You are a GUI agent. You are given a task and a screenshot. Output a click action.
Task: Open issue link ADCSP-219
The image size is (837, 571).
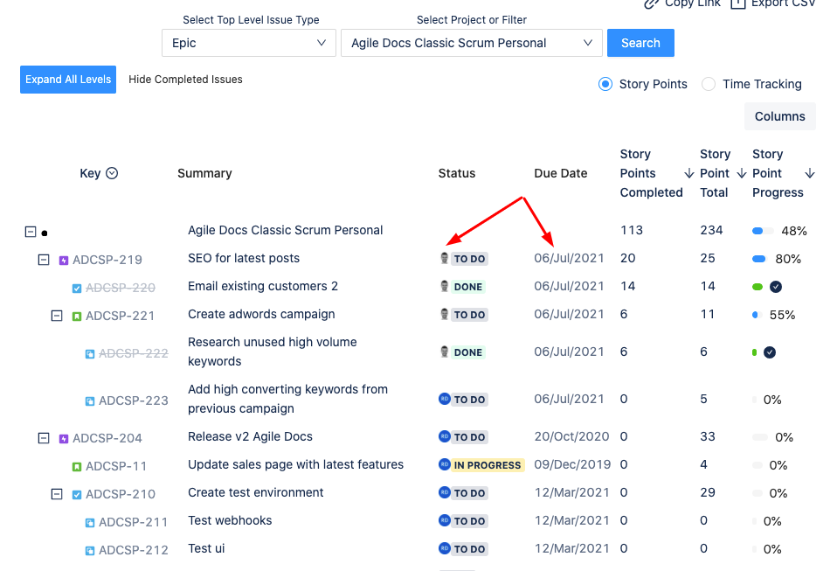tap(107, 260)
